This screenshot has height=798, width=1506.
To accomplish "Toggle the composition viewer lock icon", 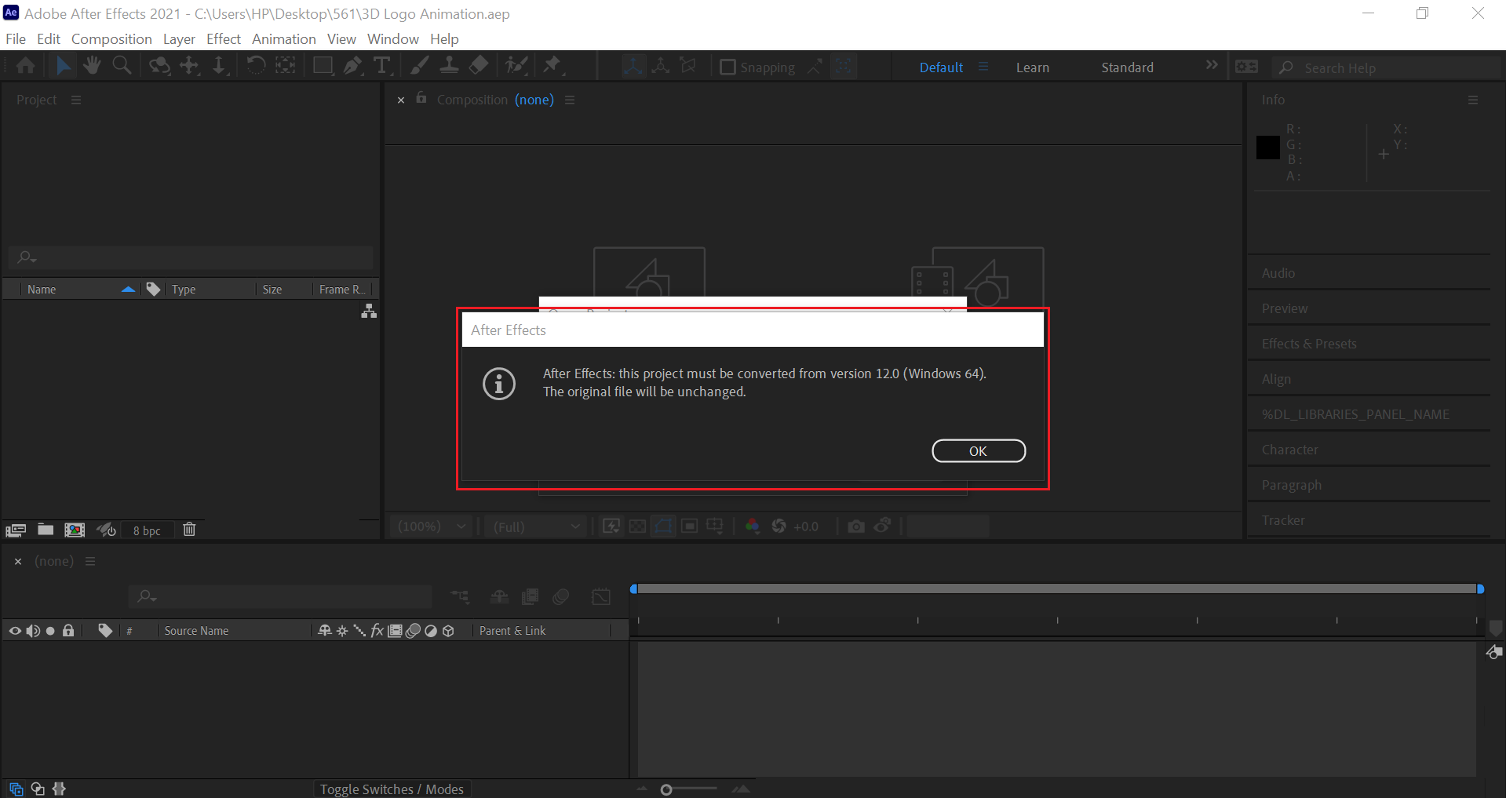I will tap(421, 98).
